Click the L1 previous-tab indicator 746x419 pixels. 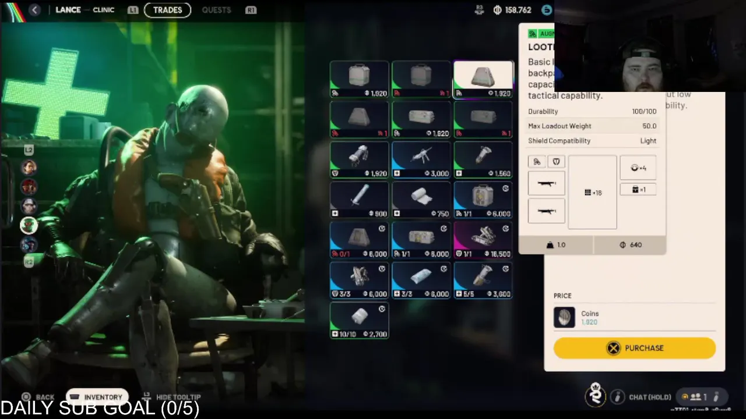[x=133, y=10]
